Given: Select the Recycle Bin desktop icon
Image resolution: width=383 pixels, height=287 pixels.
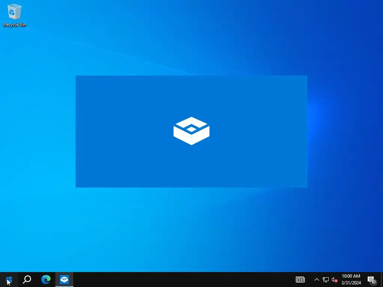Looking at the screenshot, I should coord(15,15).
